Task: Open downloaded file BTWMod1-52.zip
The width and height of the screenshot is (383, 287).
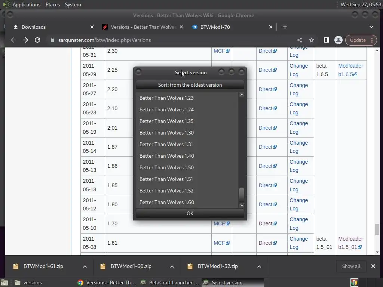Action: (218, 266)
